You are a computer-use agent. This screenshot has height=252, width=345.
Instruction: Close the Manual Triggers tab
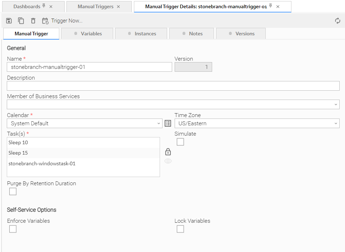[x=119, y=7]
